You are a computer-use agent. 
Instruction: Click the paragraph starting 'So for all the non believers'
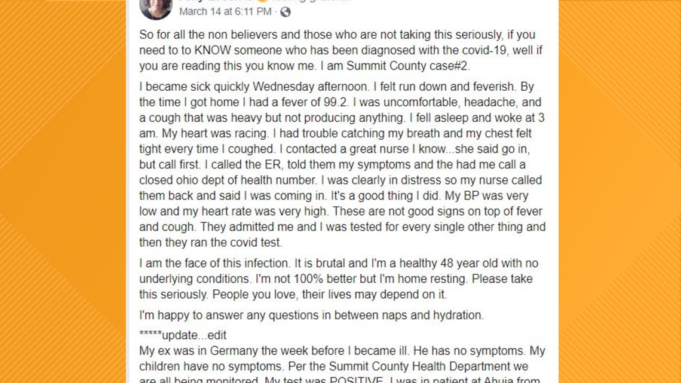pyautogui.click(x=341, y=50)
